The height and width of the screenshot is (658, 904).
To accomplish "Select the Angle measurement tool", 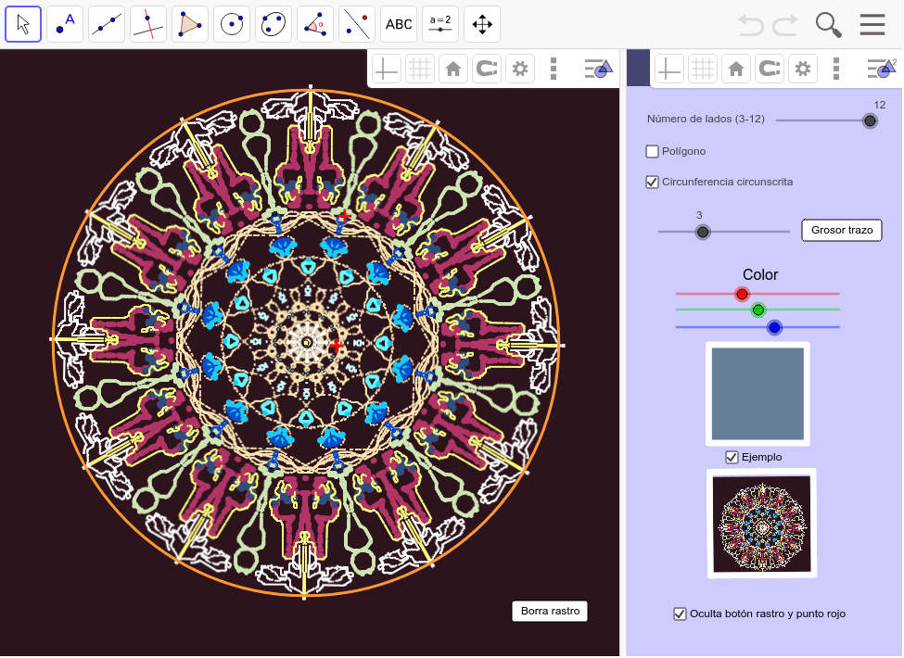I will 315,24.
